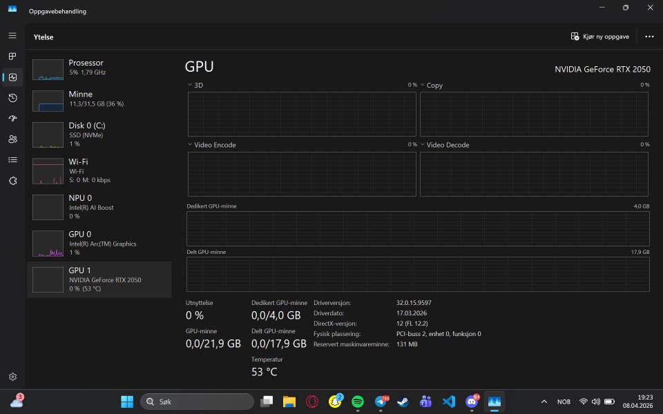Viewport: 663px width, 414px height.
Task: Open the three-dot more options menu
Action: (649, 37)
